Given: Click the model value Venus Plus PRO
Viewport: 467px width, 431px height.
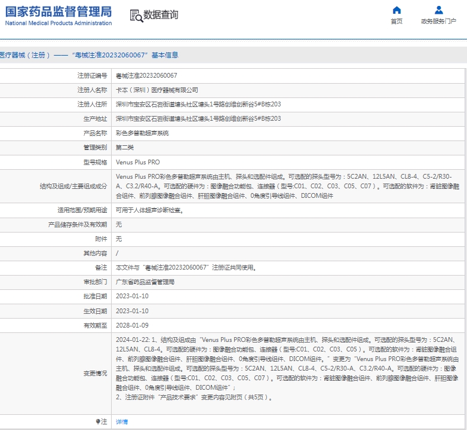Looking at the screenshot, I should pyautogui.click(x=137, y=162).
